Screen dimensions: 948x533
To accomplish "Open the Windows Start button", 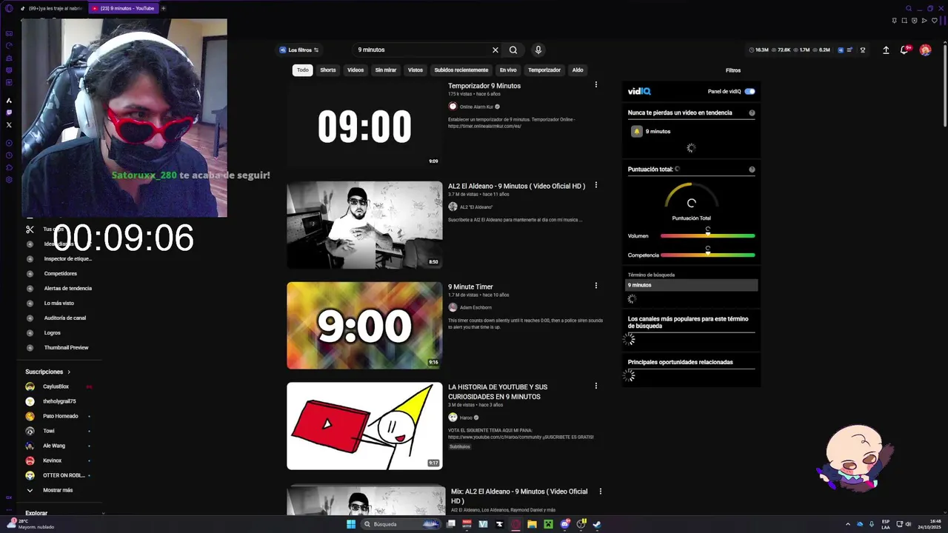I will coord(351,524).
